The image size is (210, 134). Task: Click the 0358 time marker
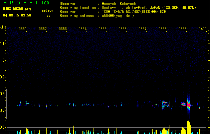point(163,29)
